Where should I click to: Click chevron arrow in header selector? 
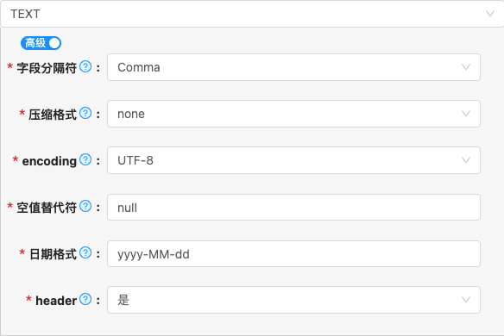pyautogui.click(x=466, y=300)
